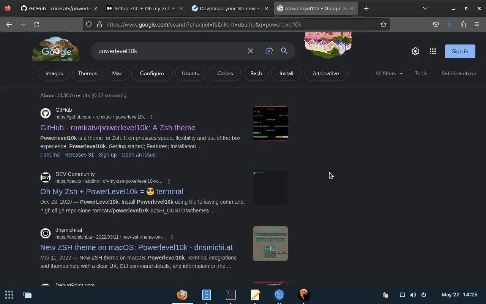
Task: Open the Font.md sitelink
Action: (x=50, y=155)
